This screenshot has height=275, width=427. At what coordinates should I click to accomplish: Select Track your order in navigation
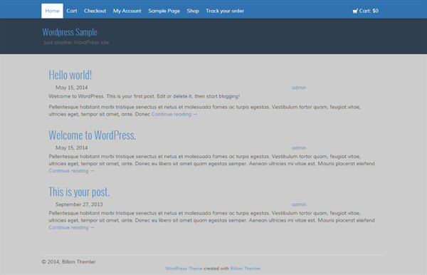click(x=225, y=11)
